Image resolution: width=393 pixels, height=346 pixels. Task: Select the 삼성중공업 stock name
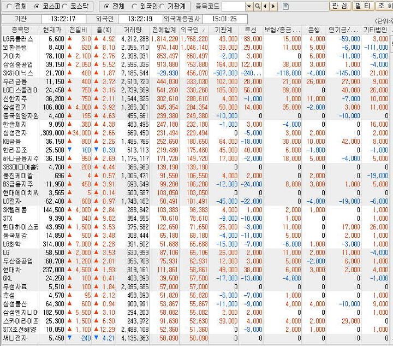(x=17, y=64)
